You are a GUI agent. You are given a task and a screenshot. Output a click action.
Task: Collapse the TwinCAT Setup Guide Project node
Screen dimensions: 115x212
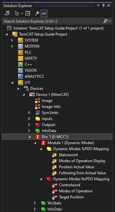tap(6, 34)
